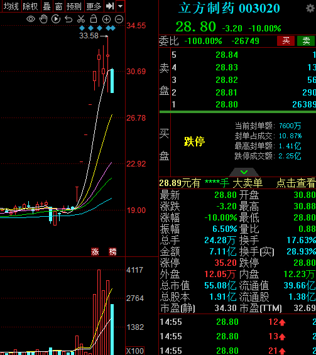Open the settings gear icon
This screenshot has height=355, width=316.
point(310,8)
